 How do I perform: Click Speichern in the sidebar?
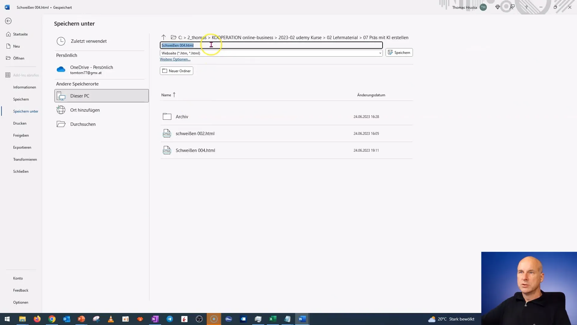point(21,99)
